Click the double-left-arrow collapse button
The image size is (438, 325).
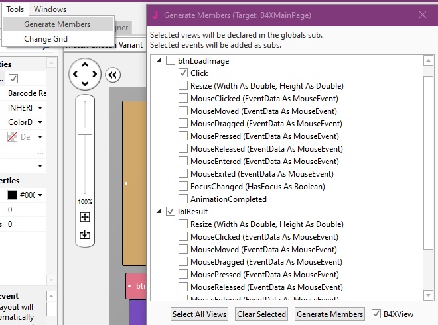click(112, 75)
